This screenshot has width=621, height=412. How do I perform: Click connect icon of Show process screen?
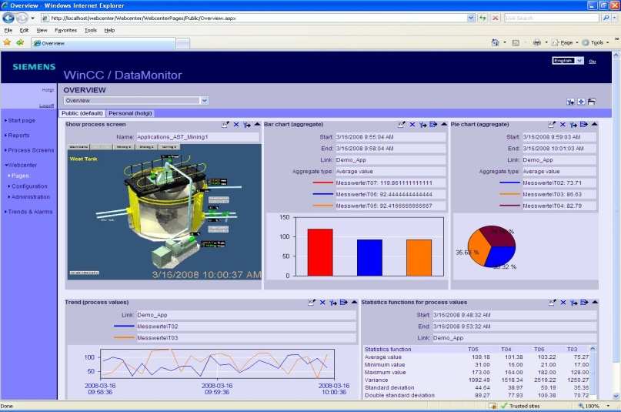(x=247, y=125)
